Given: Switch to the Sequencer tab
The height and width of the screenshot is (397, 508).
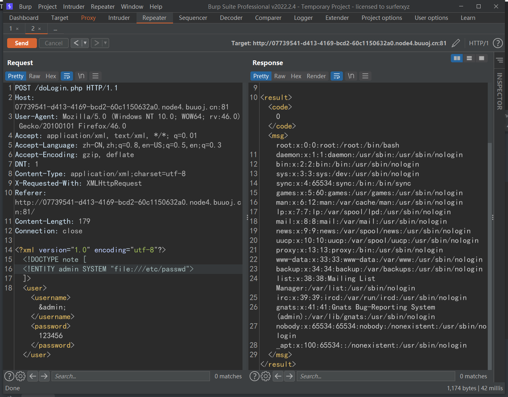Looking at the screenshot, I should 193,18.
